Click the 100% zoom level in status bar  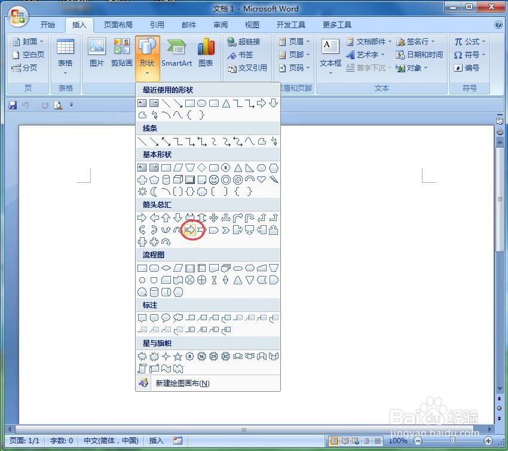[x=398, y=441]
